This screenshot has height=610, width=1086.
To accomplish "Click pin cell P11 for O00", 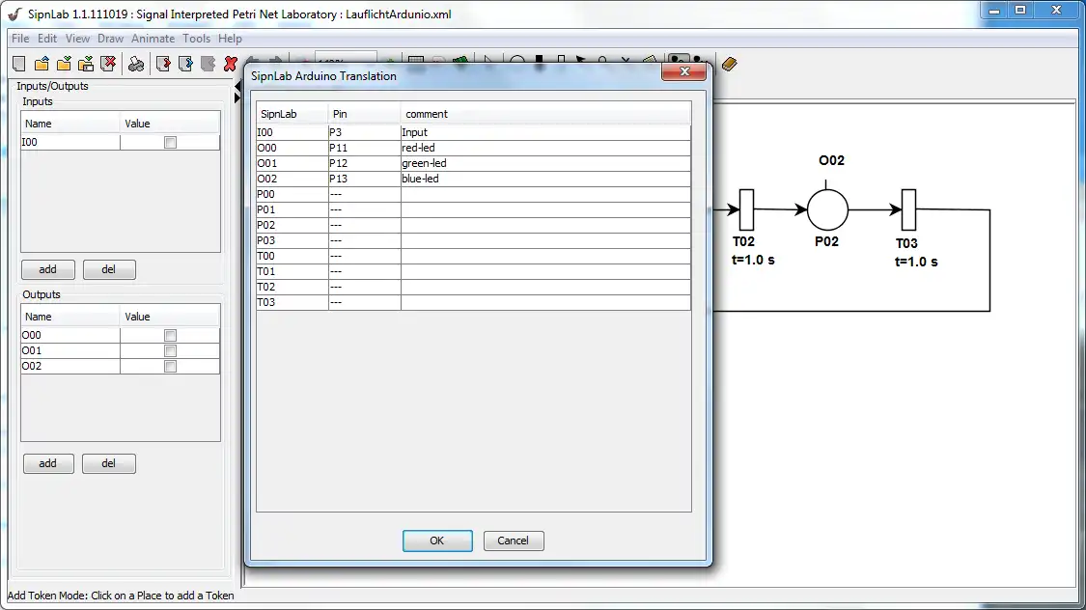I will pyautogui.click(x=364, y=148).
